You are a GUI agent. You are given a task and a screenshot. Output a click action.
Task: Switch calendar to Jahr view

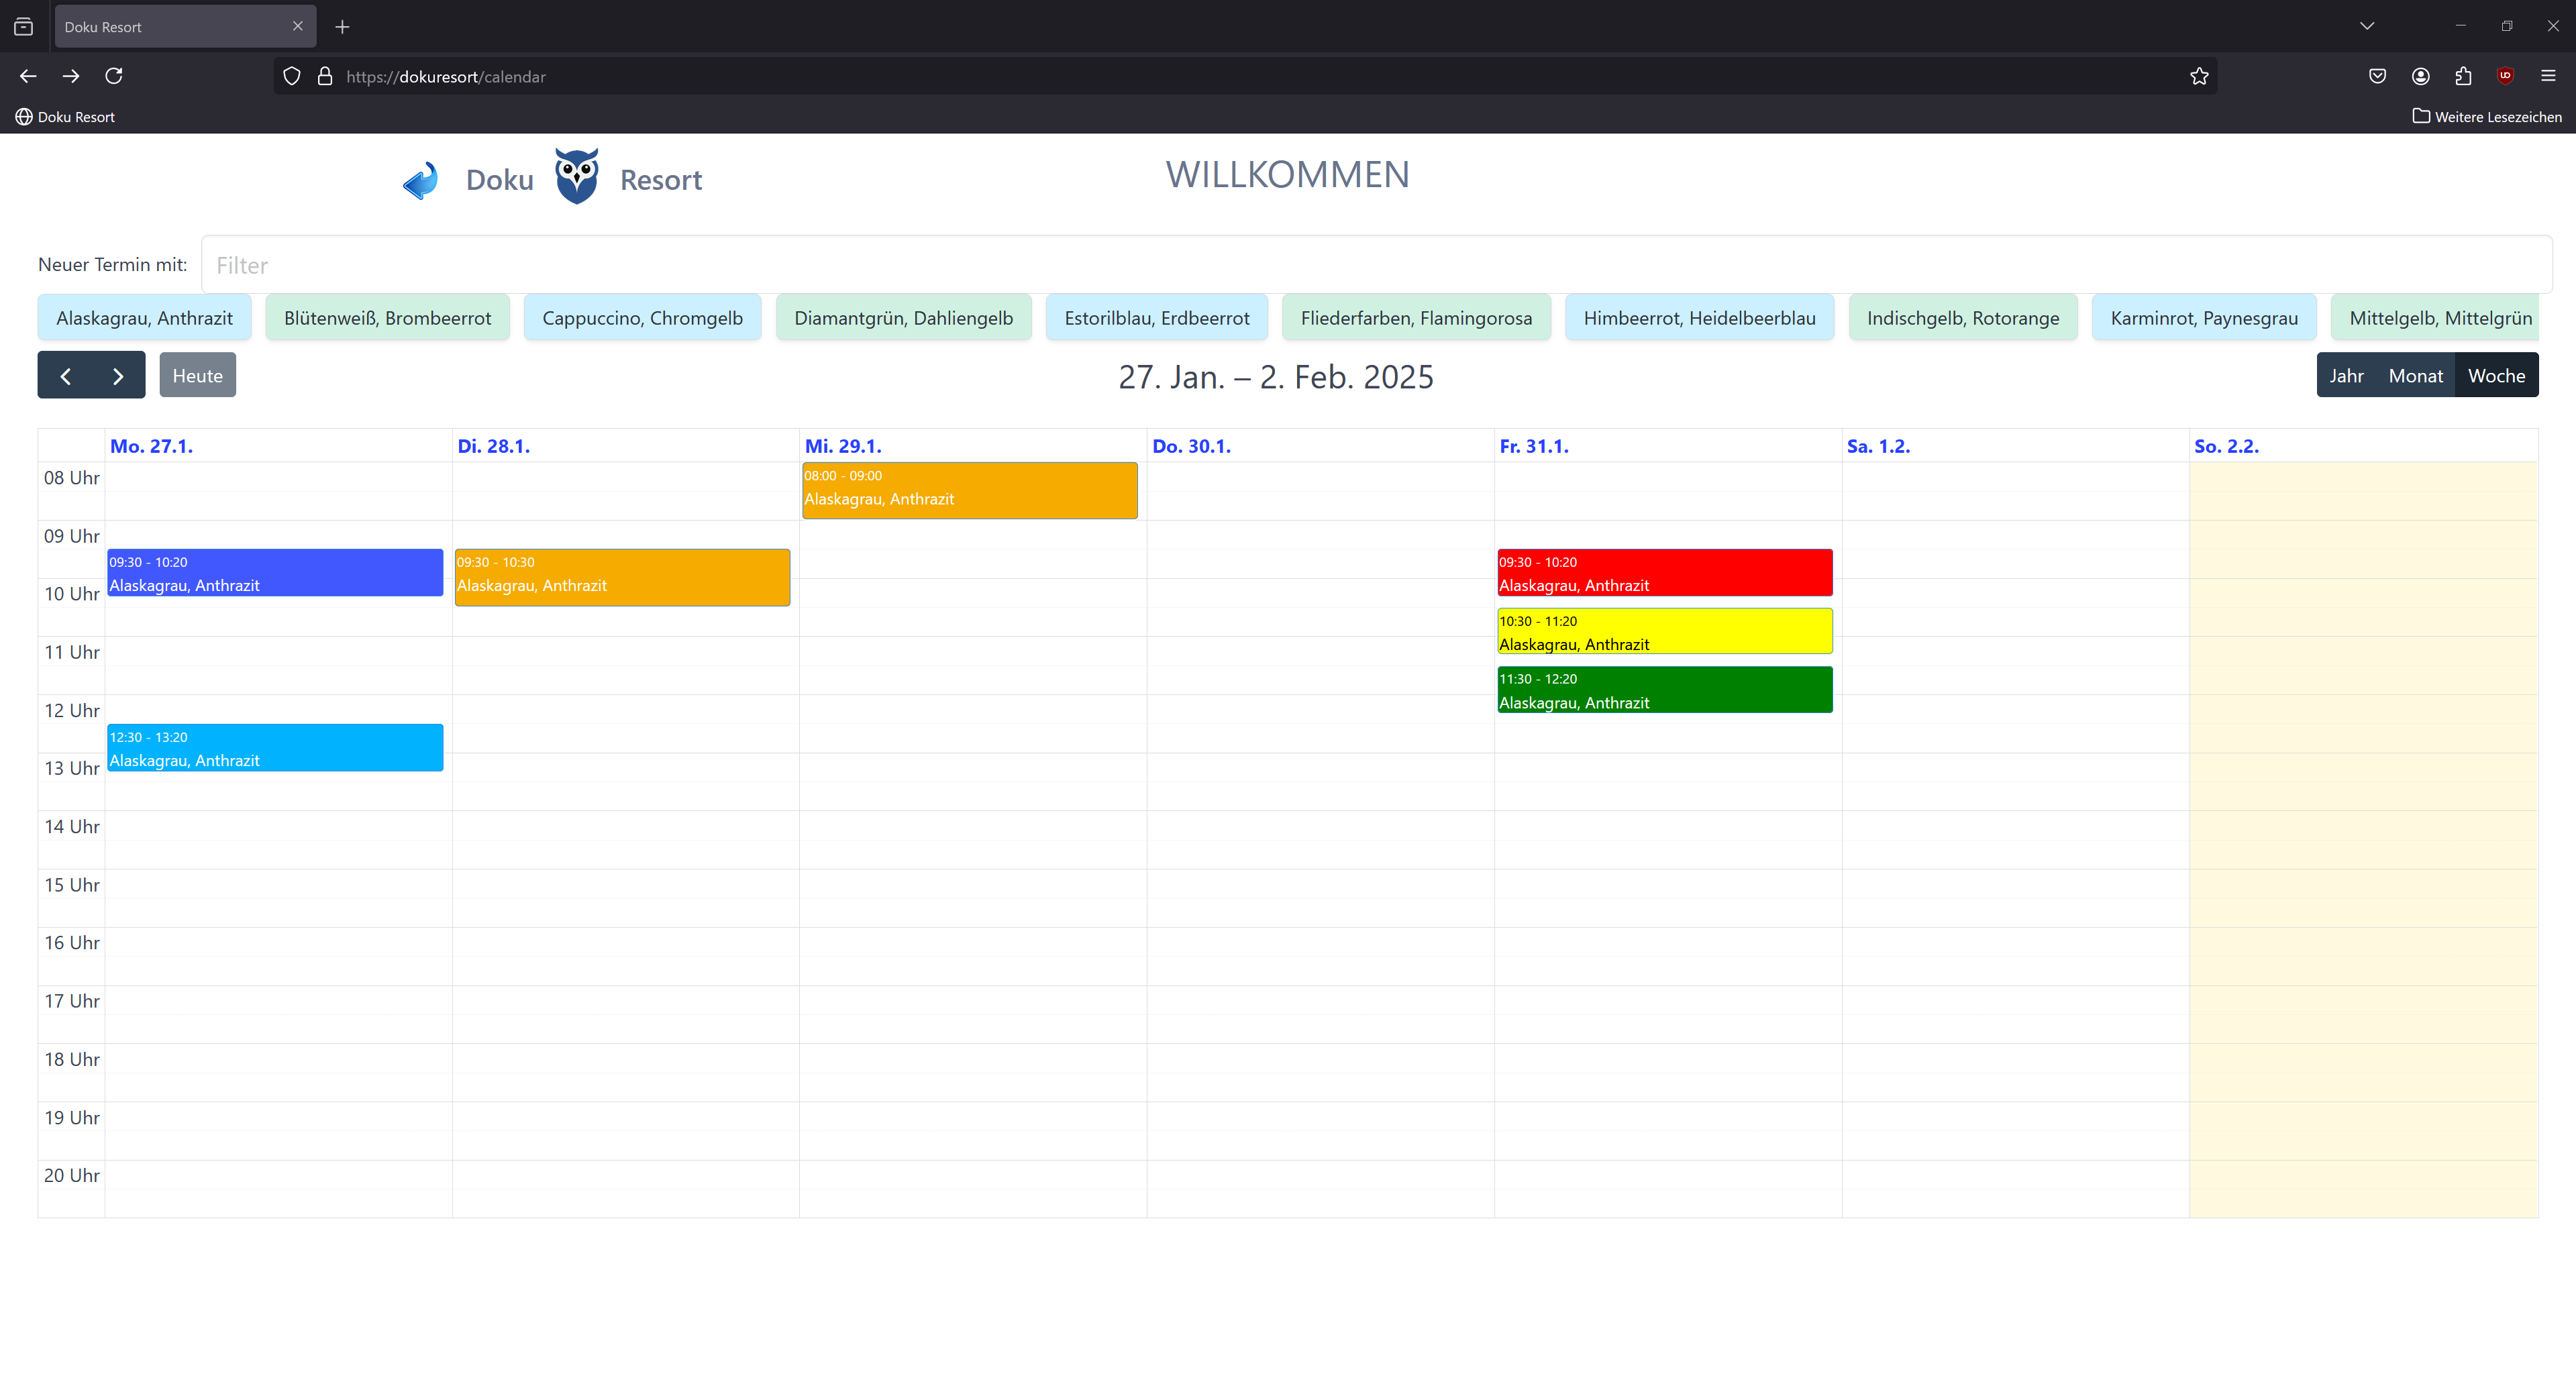pyautogui.click(x=2346, y=376)
